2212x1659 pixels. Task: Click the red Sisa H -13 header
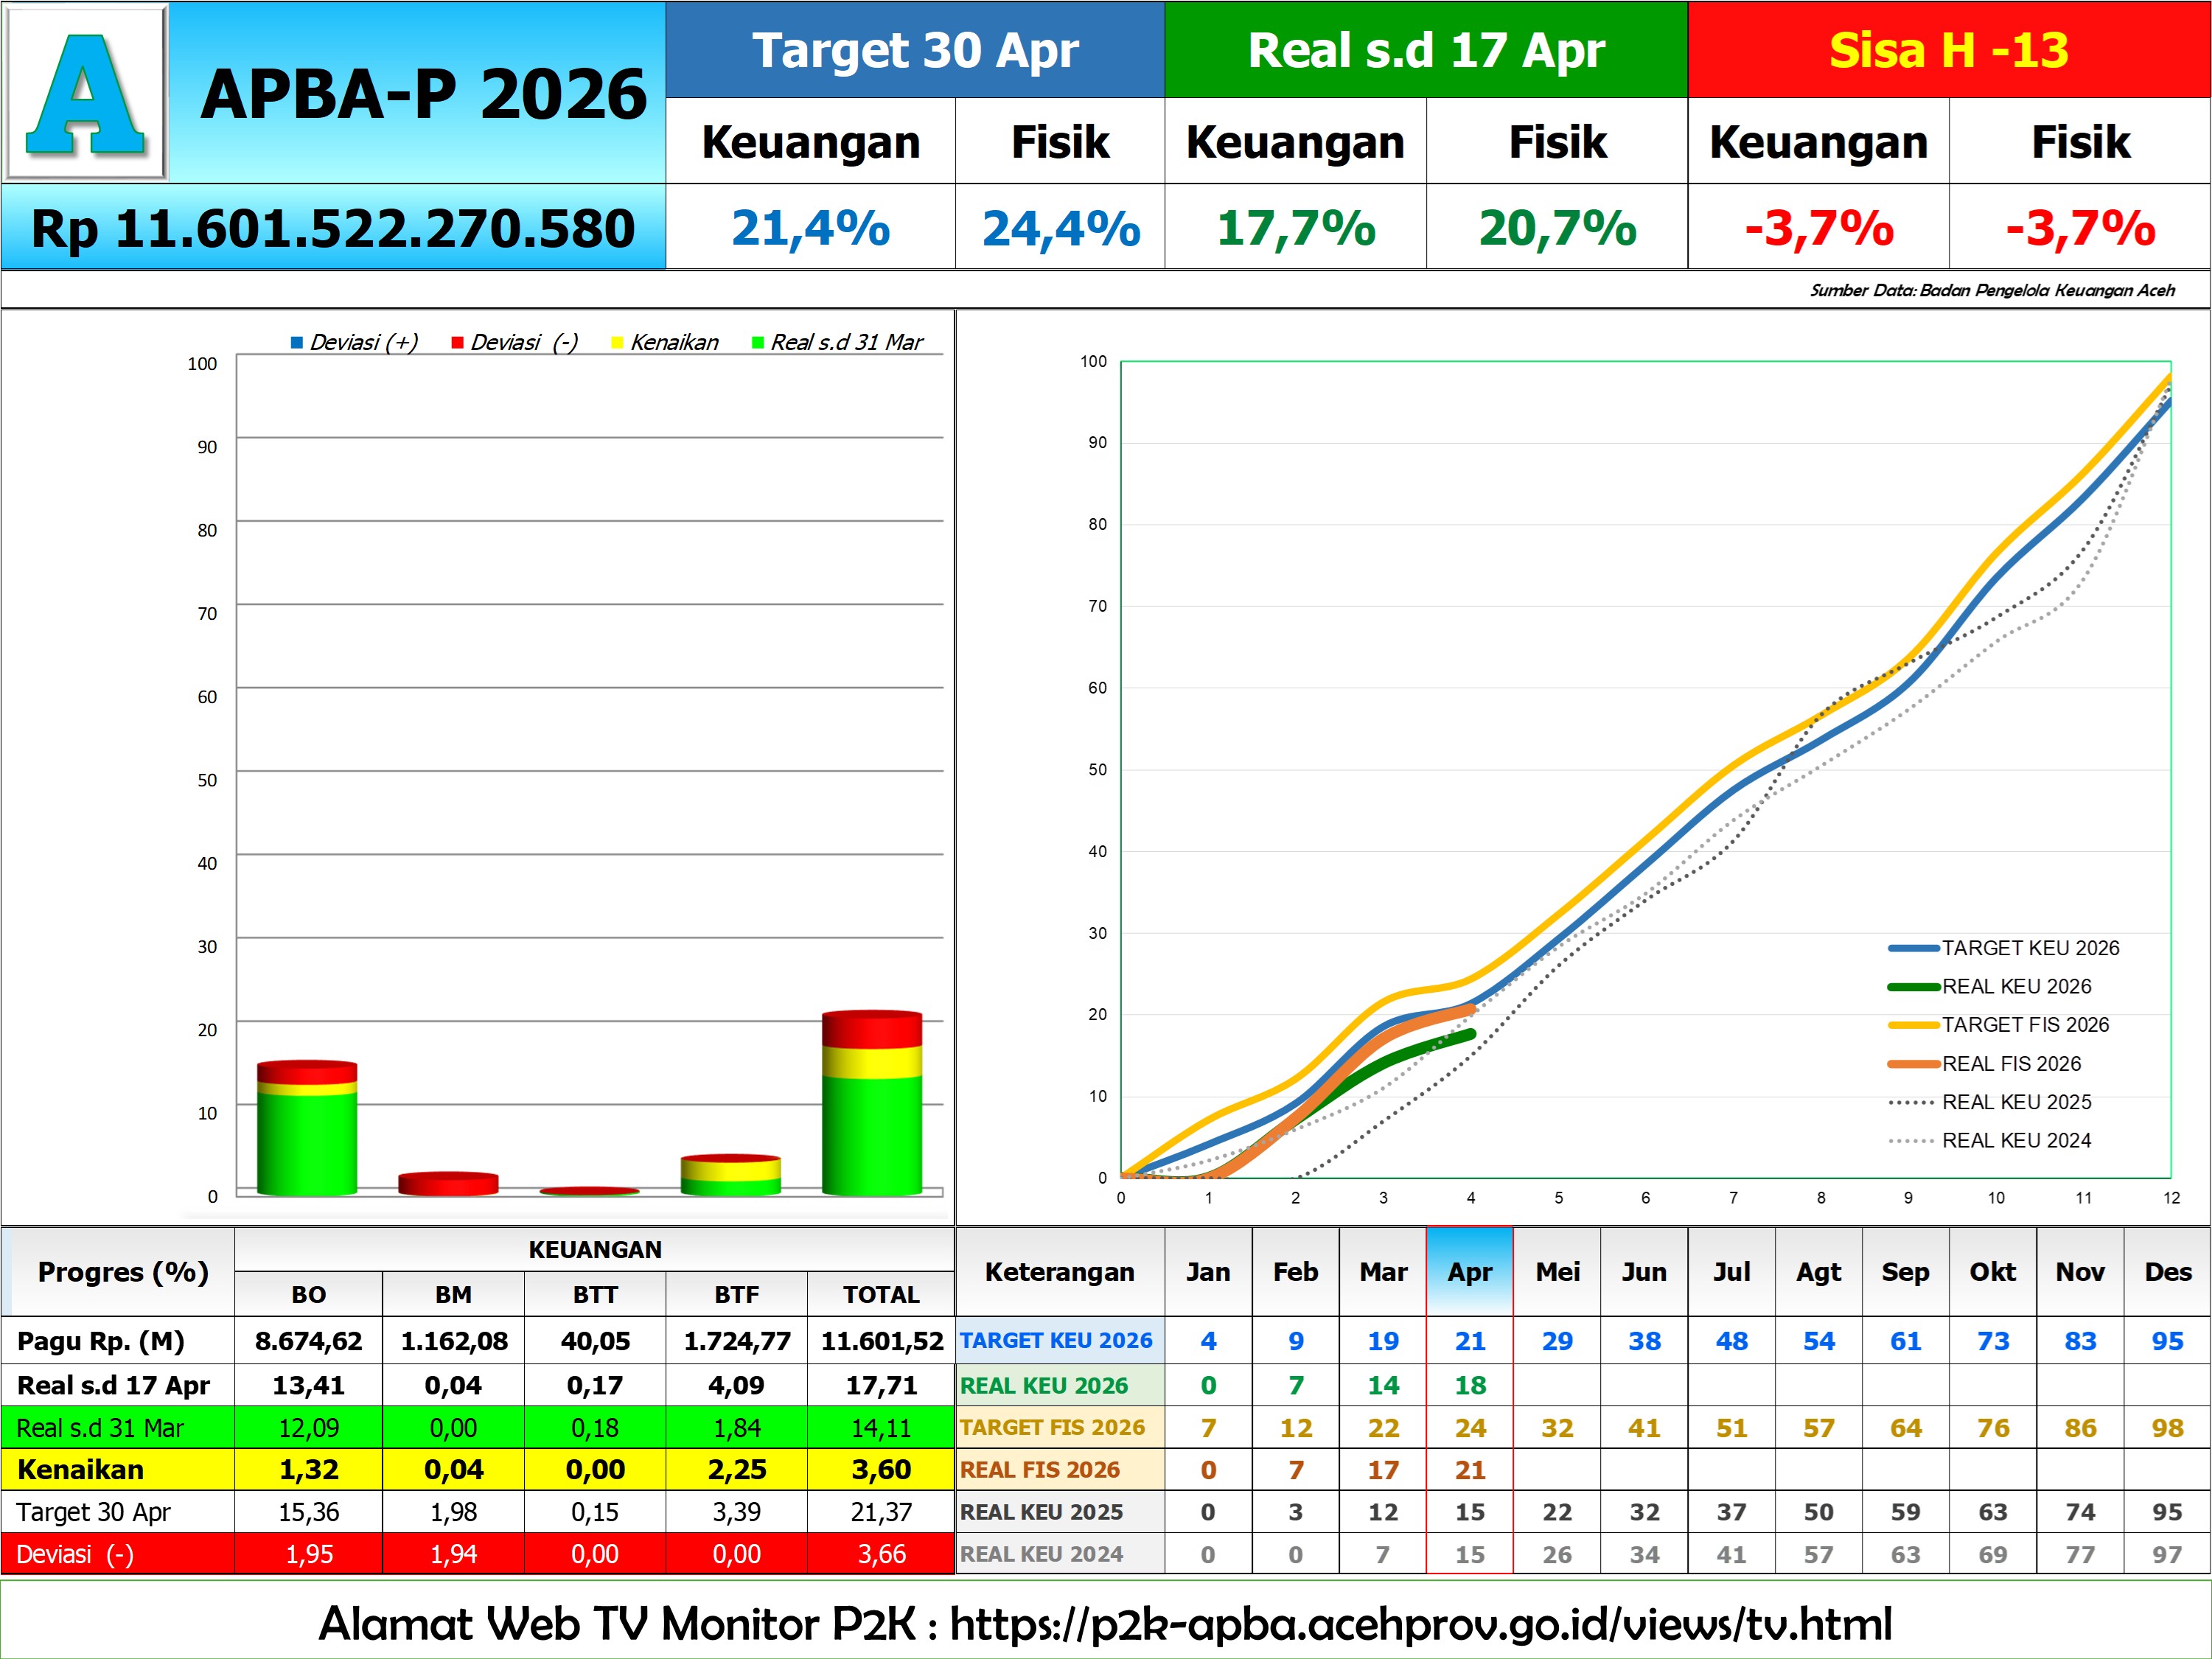(x=1948, y=50)
